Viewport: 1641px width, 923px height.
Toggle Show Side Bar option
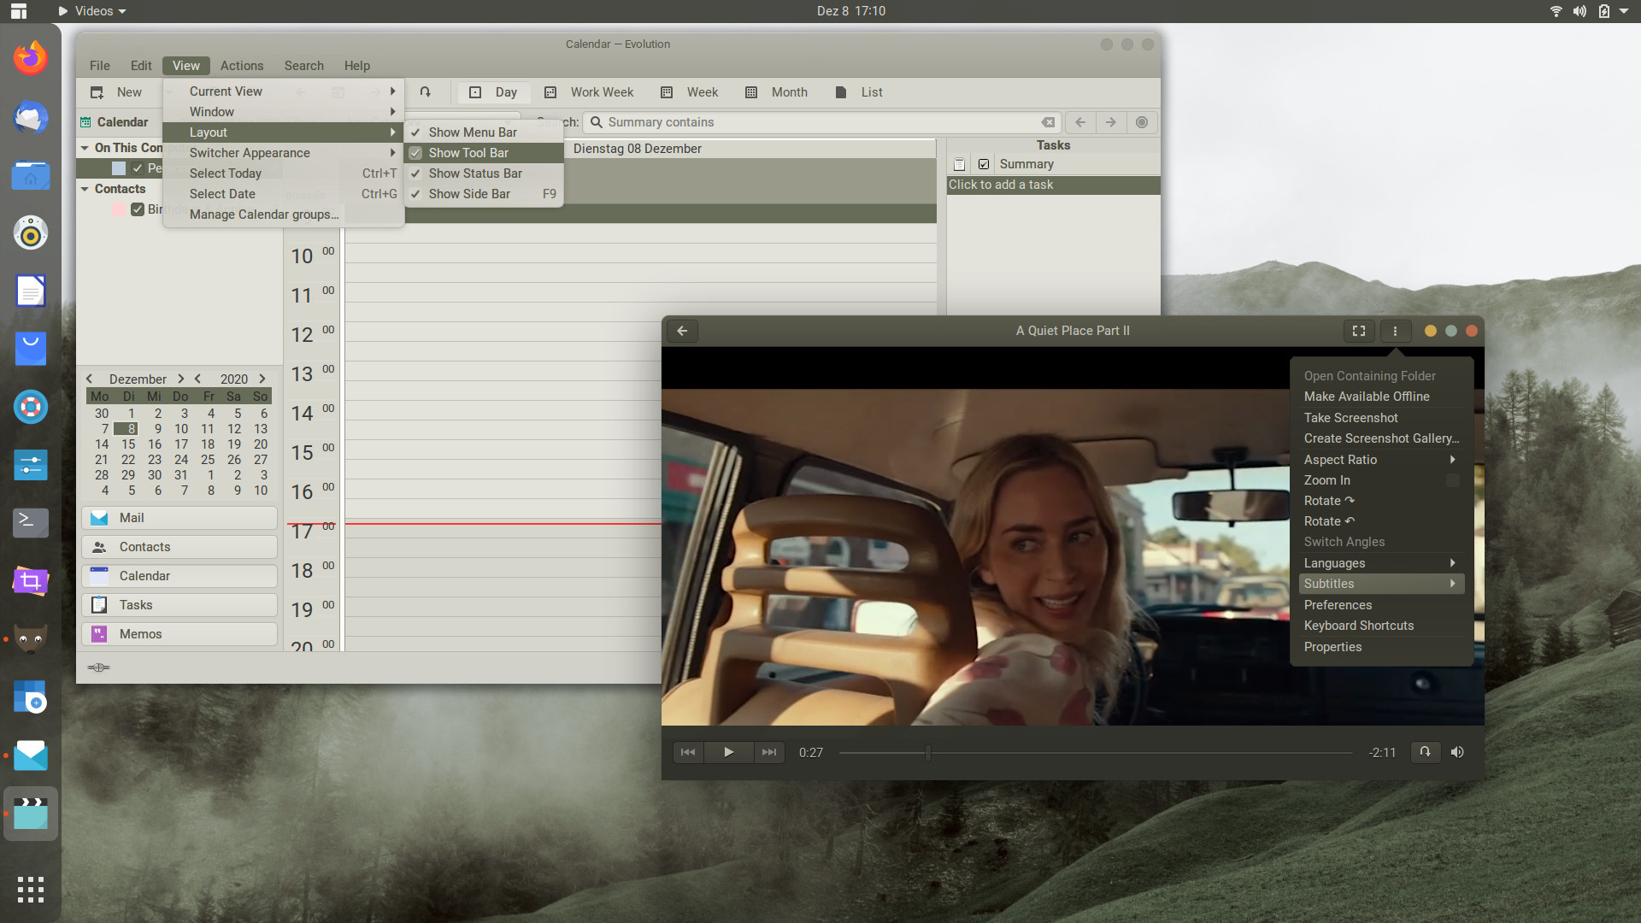[484, 194]
